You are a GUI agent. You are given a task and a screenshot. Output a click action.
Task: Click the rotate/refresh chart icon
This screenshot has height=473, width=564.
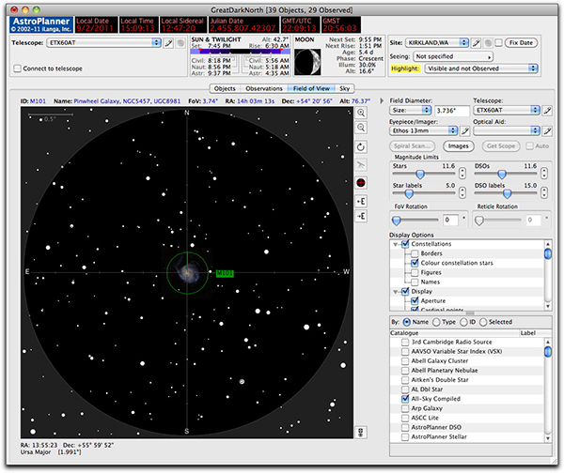tap(362, 148)
